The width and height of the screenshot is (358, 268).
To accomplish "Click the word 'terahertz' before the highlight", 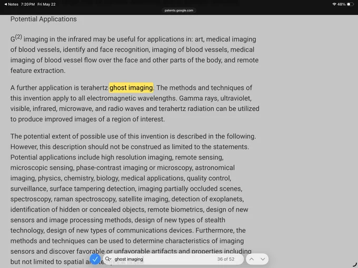I will [94, 88].
